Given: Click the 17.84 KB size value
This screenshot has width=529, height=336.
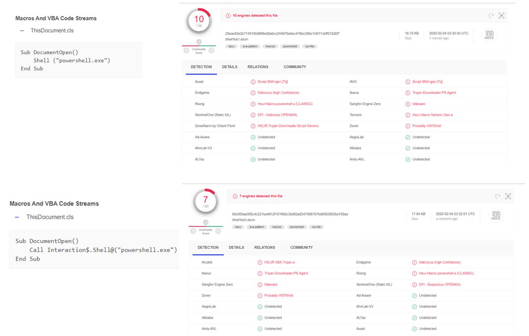Looking at the screenshot, I should [418, 214].
